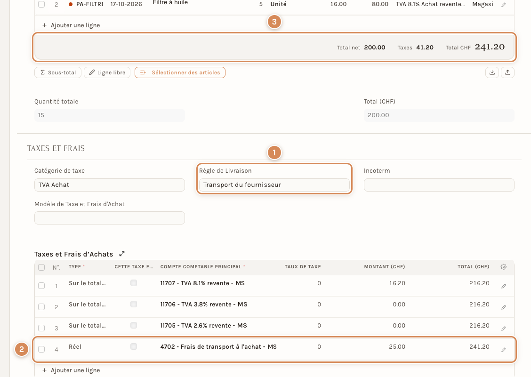Toggle 'Cette taxe' checkbox for 4702 row
The width and height of the screenshot is (531, 377).
[x=134, y=346]
